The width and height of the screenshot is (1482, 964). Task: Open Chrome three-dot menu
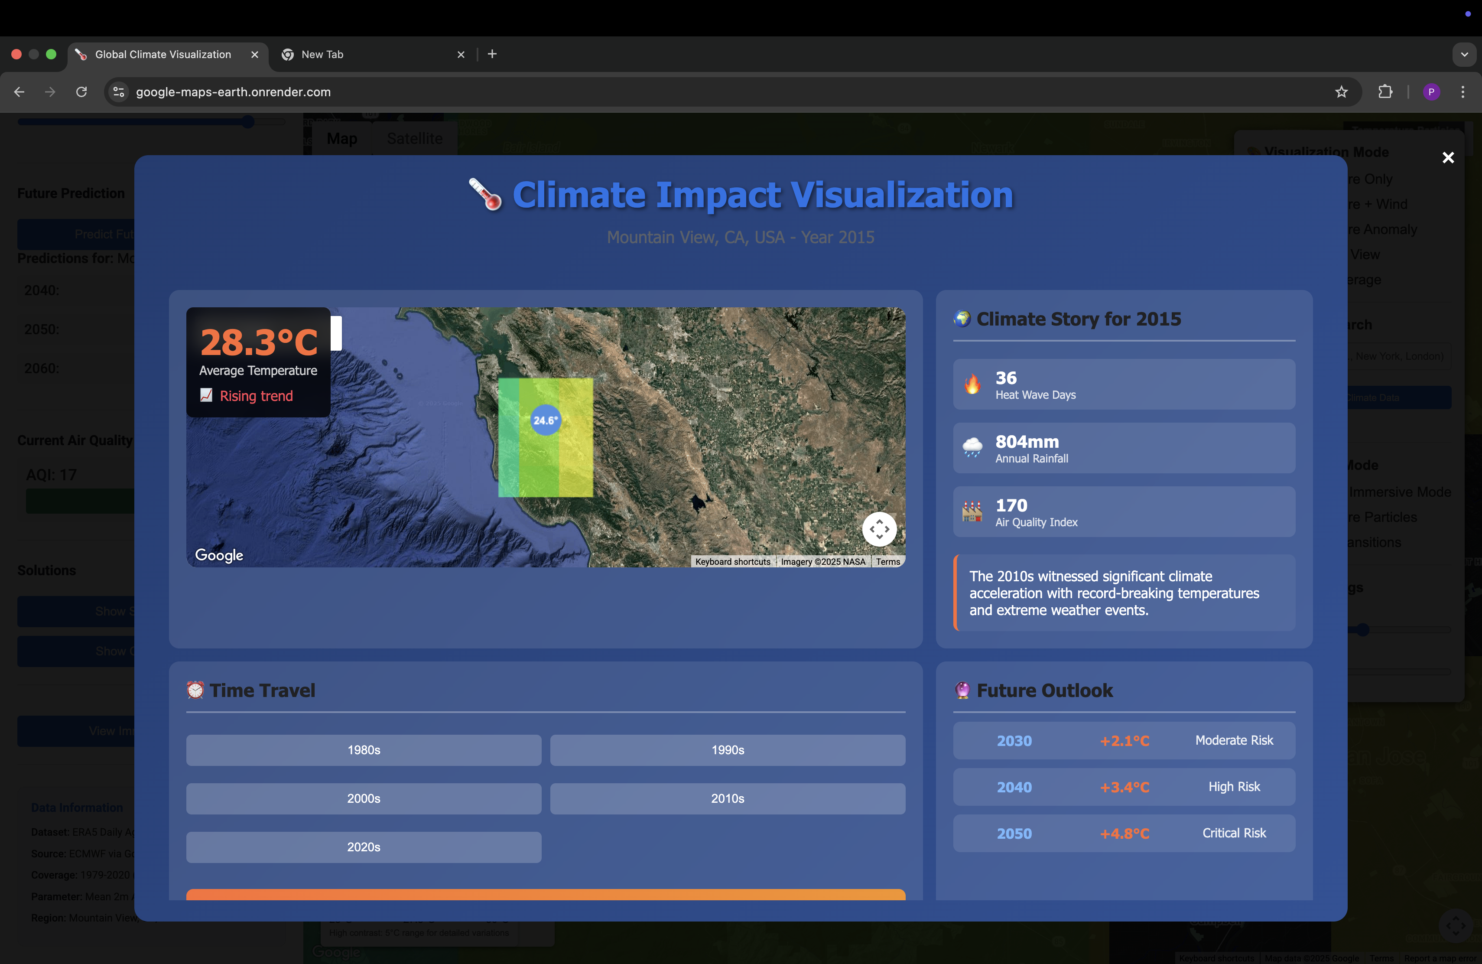(1462, 92)
